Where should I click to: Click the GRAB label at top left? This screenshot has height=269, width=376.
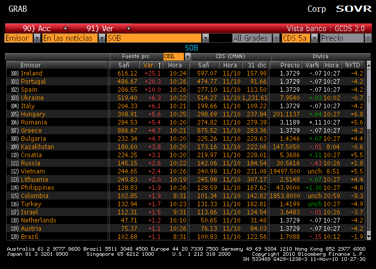click(18, 9)
